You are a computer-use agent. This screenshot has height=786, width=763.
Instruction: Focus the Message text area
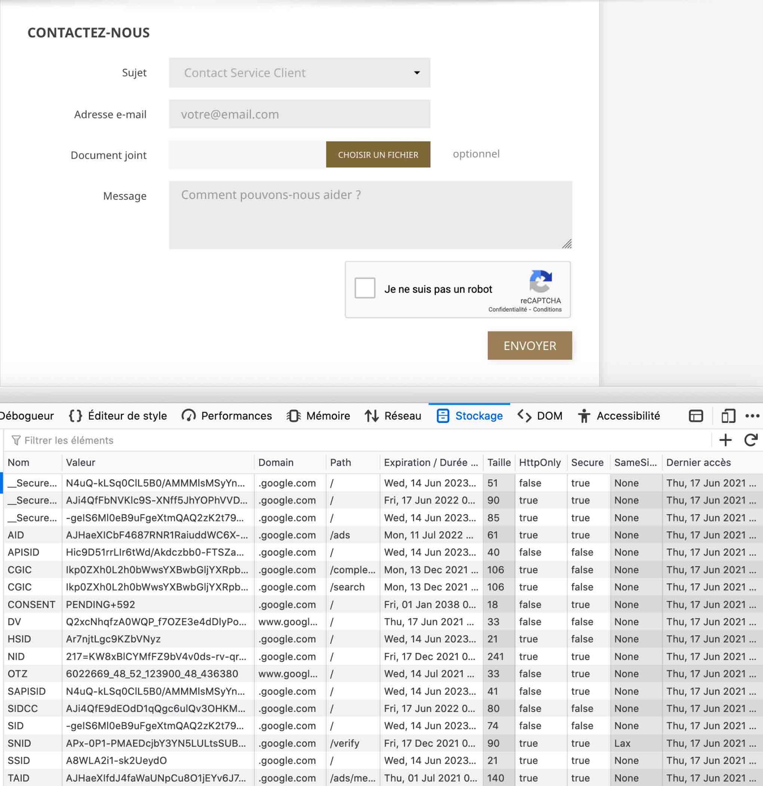coord(370,215)
